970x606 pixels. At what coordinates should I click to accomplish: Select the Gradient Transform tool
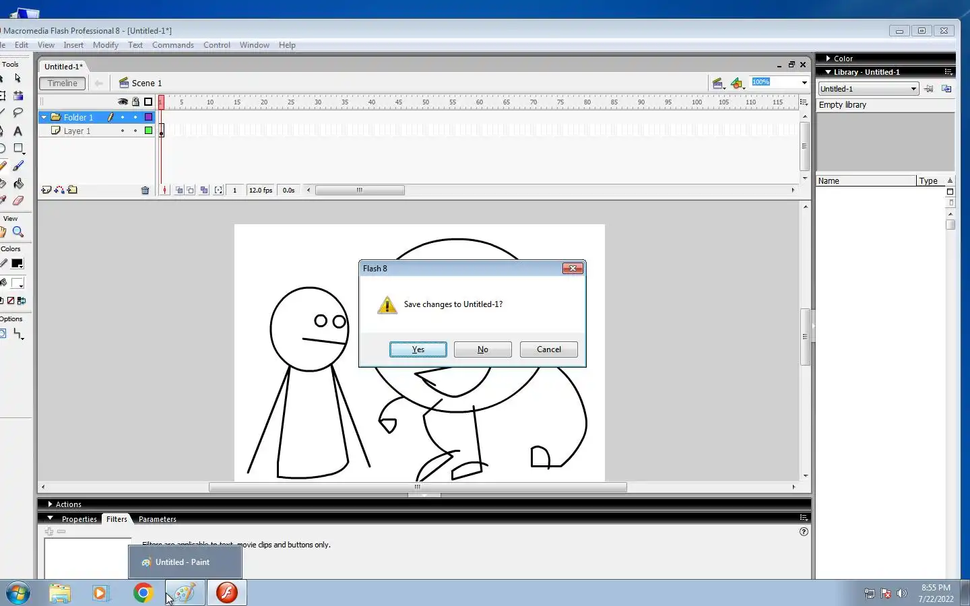tap(18, 96)
